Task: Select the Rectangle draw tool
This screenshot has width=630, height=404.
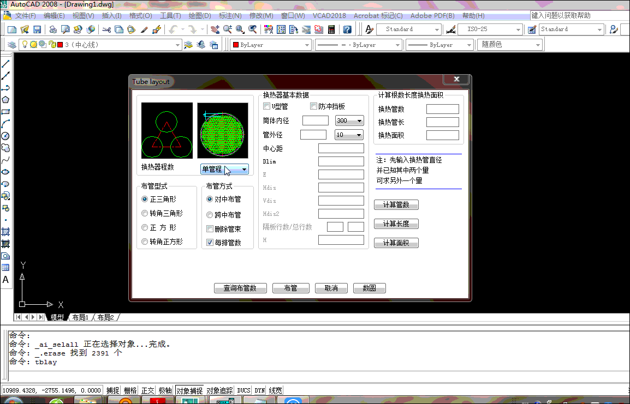Action: (5, 112)
